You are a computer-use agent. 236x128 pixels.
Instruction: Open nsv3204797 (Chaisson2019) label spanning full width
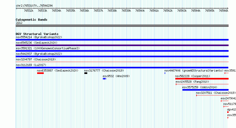click(36, 59)
